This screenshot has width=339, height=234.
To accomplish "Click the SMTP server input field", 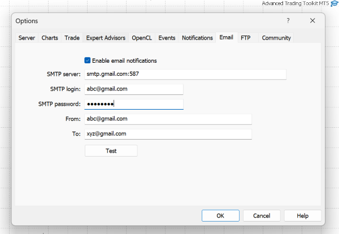I will (x=185, y=74).
